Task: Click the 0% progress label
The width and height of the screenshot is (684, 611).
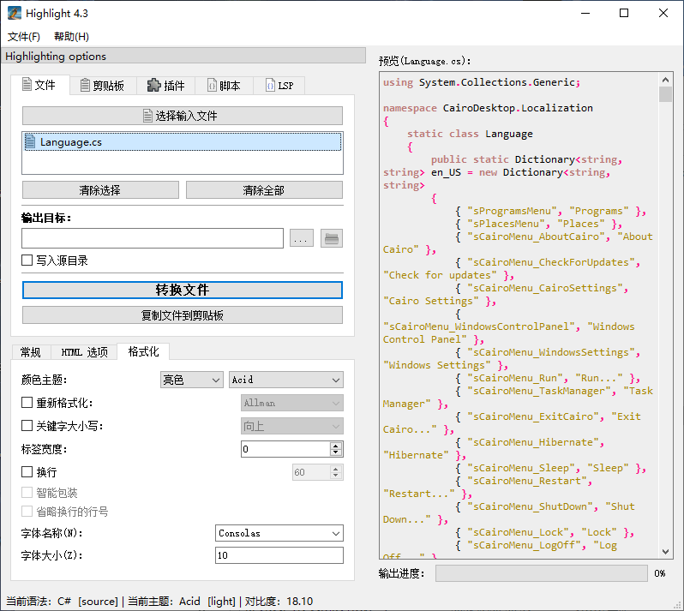Action: (x=660, y=573)
